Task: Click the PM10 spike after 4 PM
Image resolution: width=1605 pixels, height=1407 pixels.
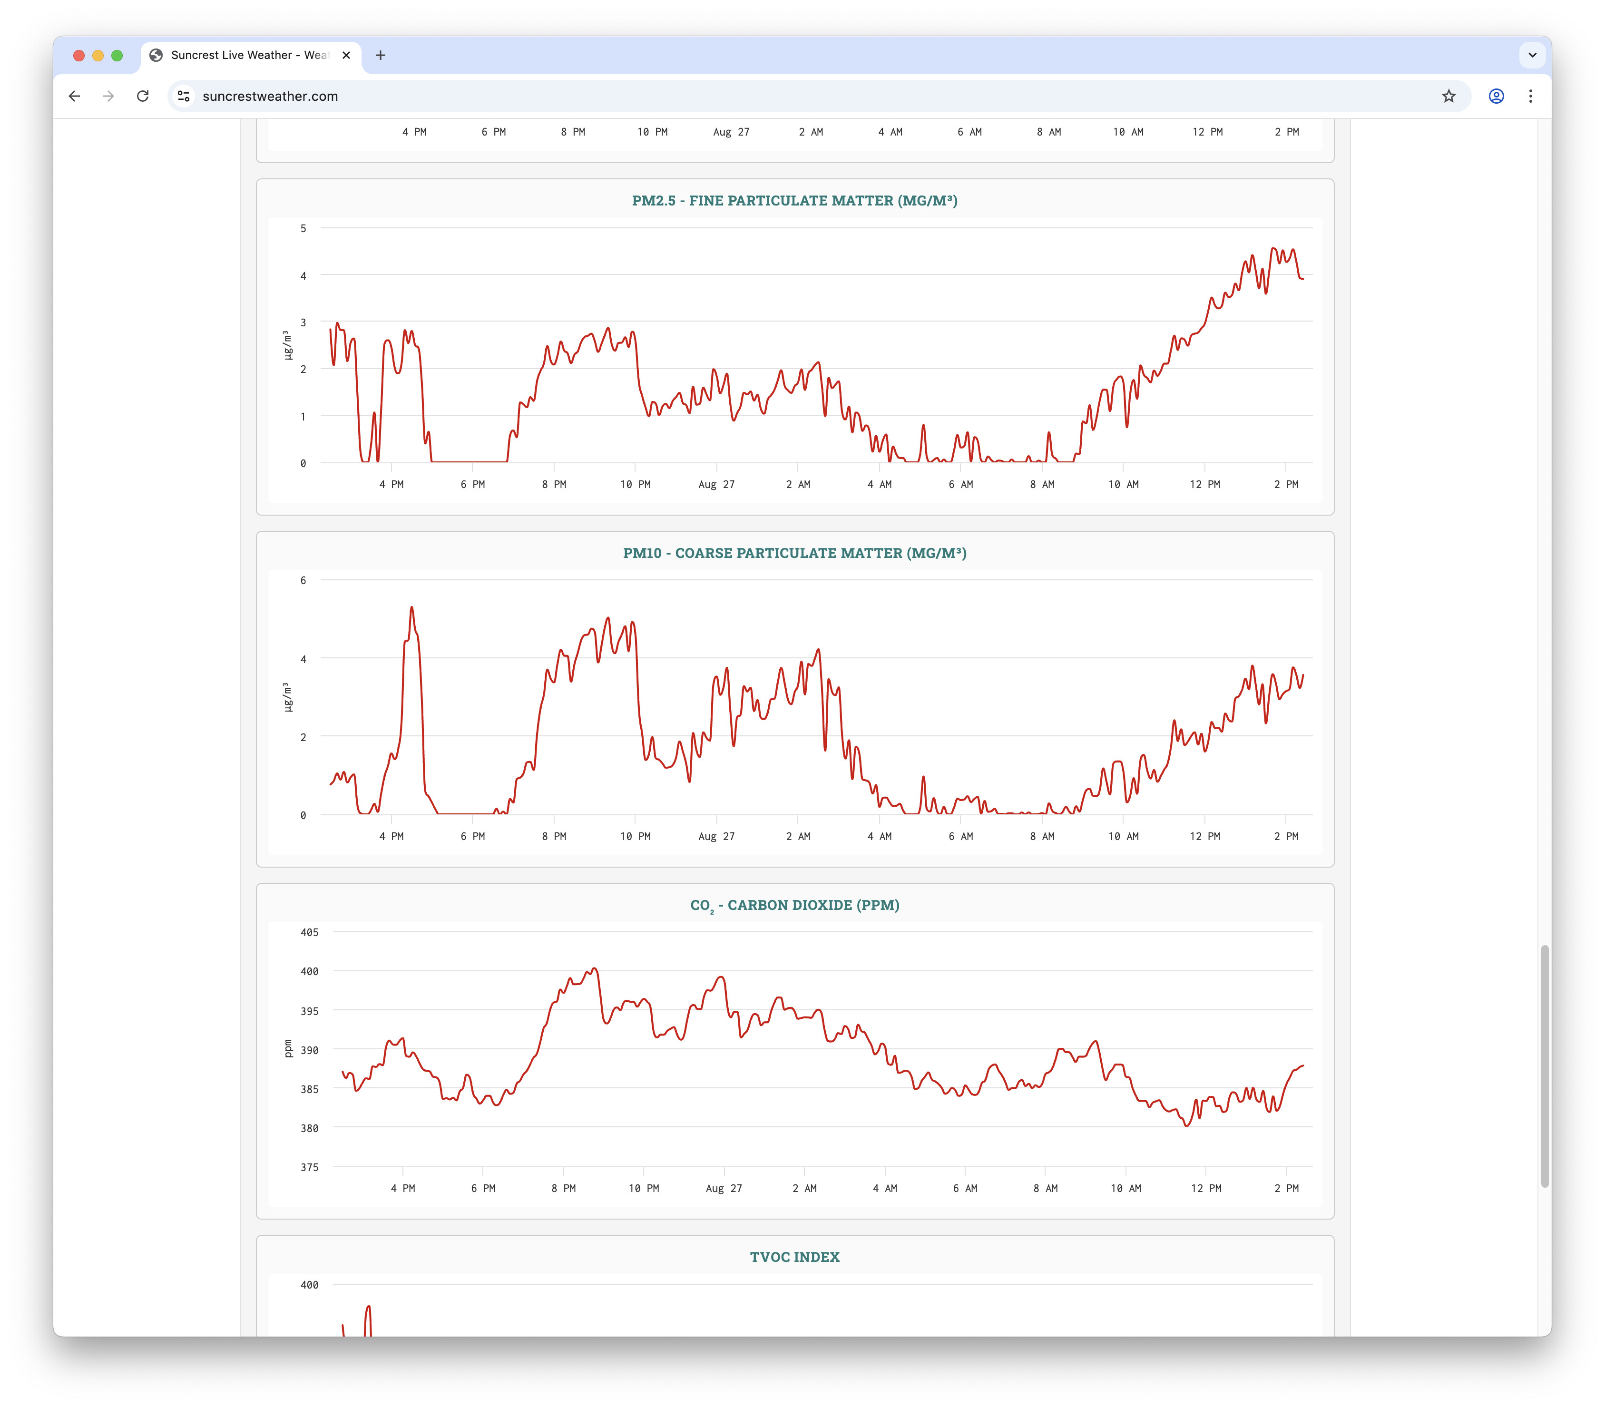Action: (411, 608)
